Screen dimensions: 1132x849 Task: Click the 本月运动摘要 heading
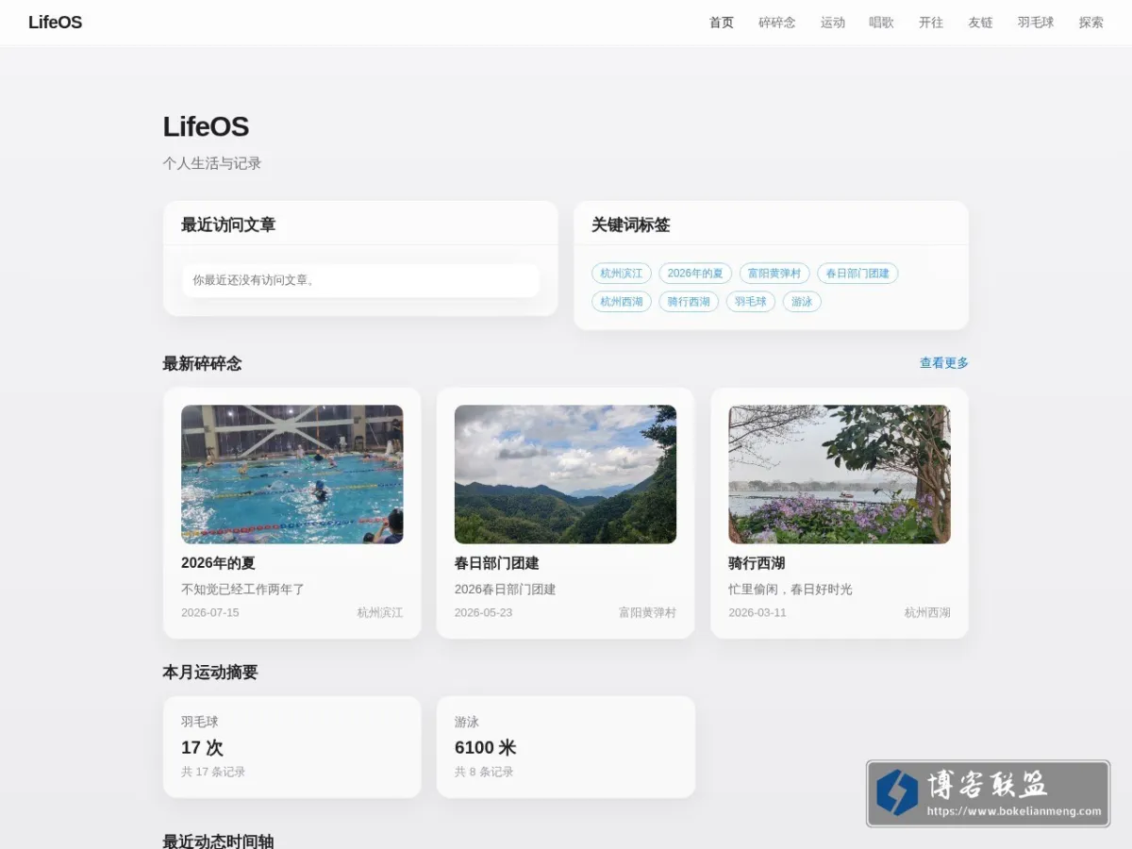(210, 673)
